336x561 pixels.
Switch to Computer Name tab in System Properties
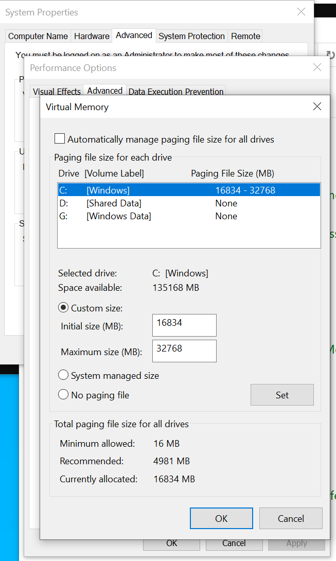click(38, 36)
